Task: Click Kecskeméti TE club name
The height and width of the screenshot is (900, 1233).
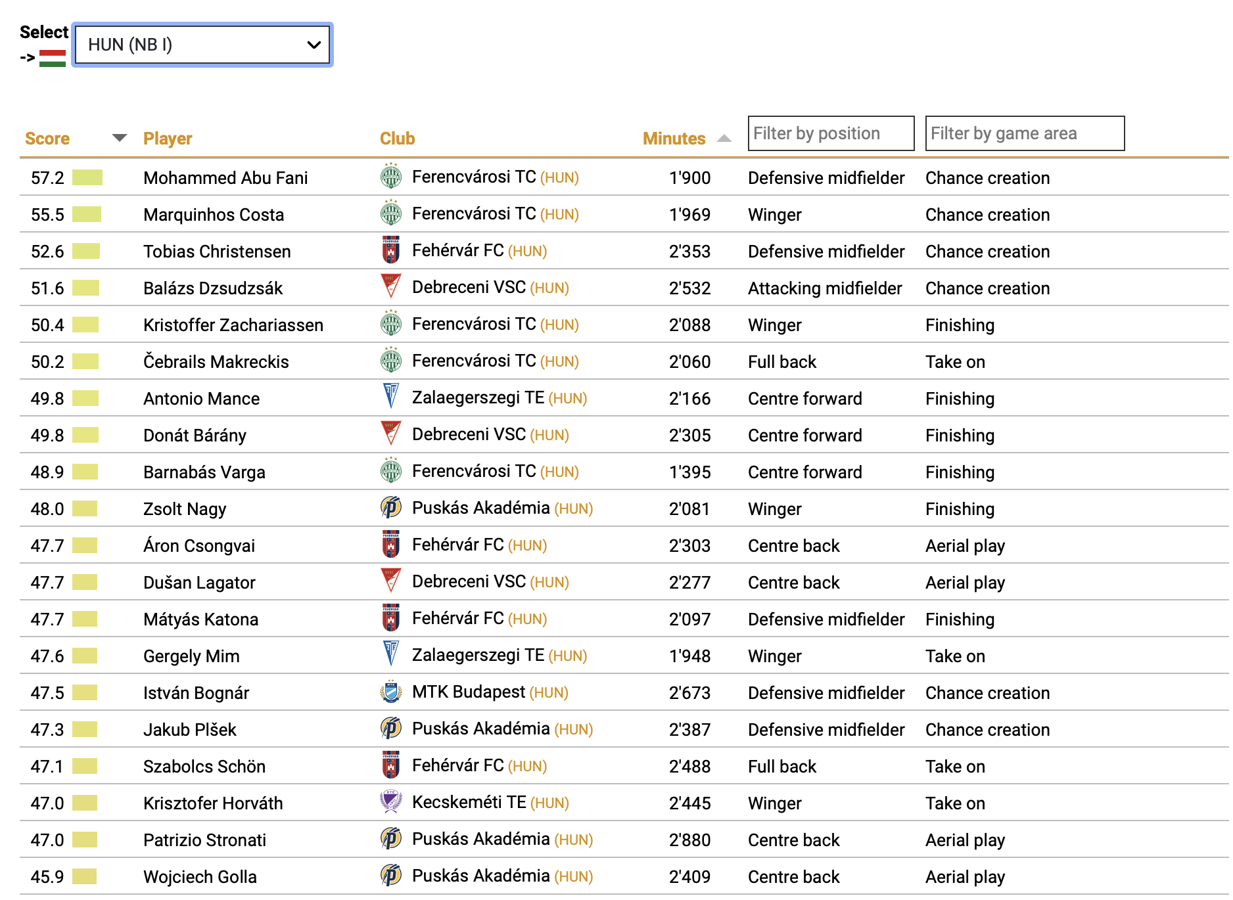Action: pyautogui.click(x=469, y=802)
